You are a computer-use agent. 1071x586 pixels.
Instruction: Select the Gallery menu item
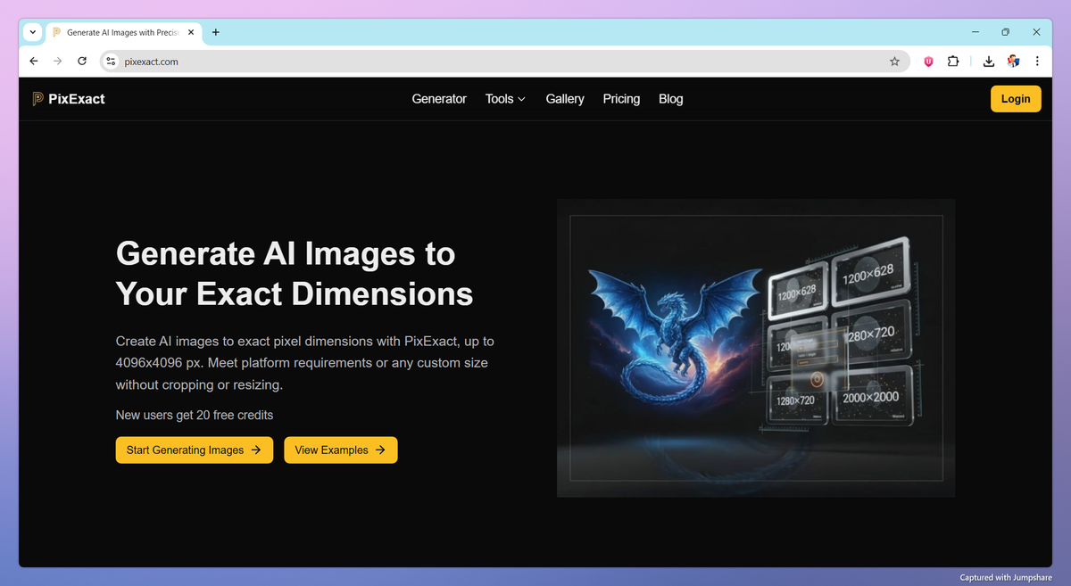(565, 99)
